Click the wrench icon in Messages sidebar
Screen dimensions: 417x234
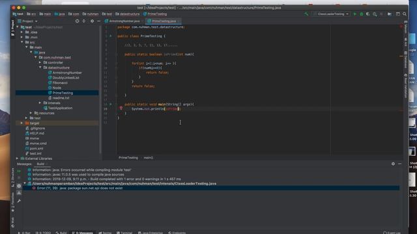[19, 201]
